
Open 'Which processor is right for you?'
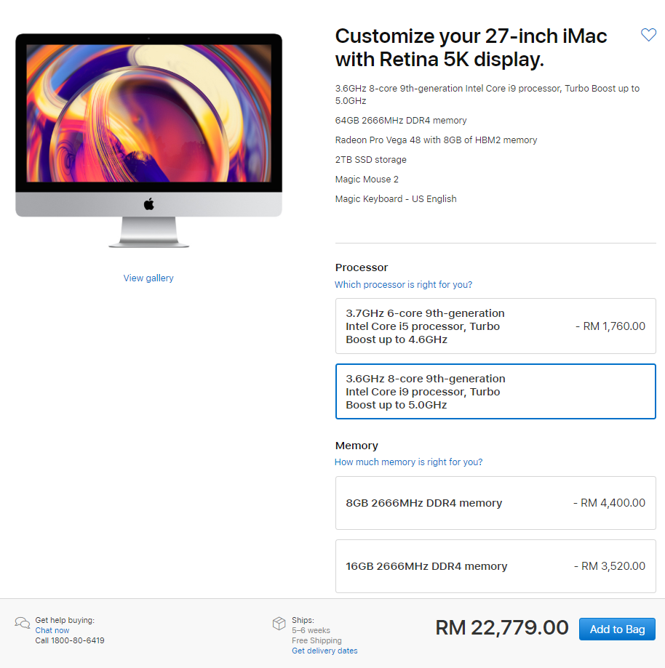click(x=404, y=285)
